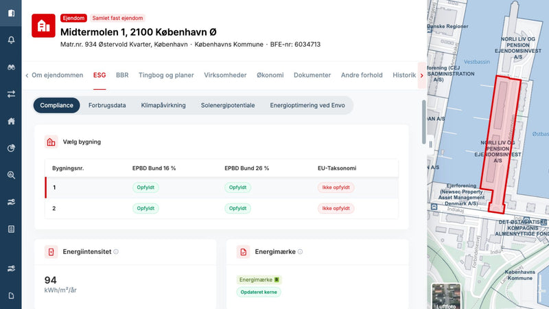Click the Solenergipotentiale button

click(228, 105)
